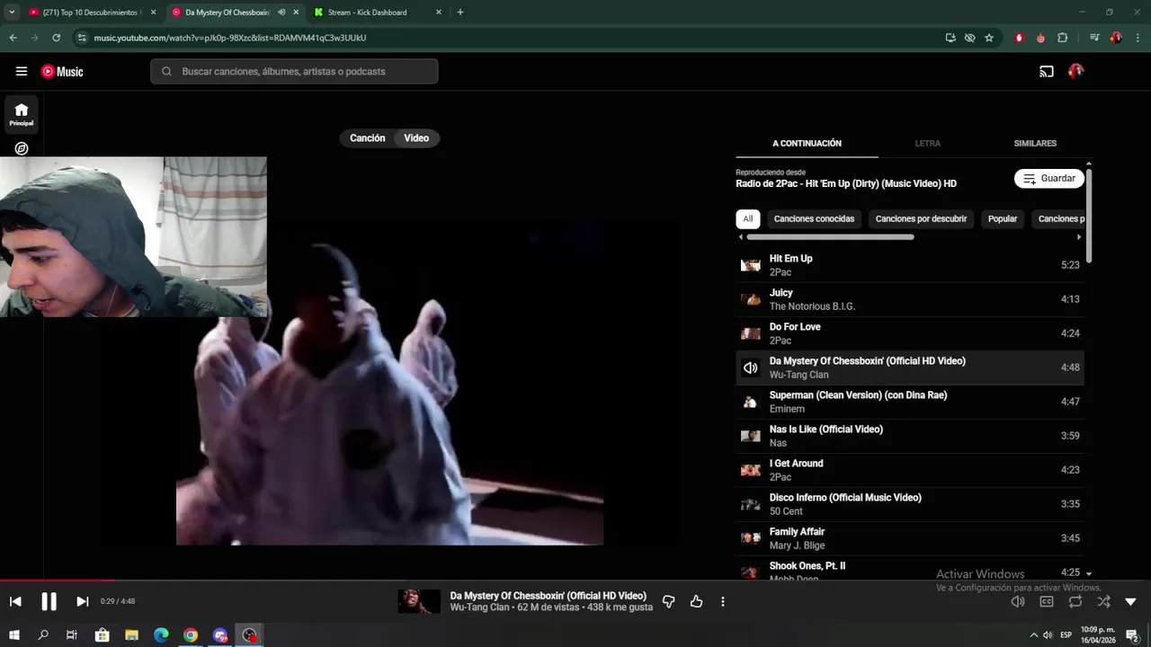
Task: Open the Chrome extensions puzzle menu
Action: click(x=1063, y=38)
